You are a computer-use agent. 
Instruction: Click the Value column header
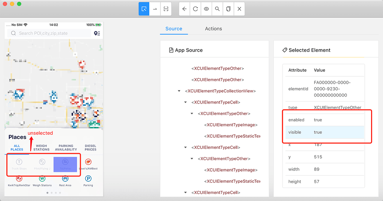(x=319, y=70)
